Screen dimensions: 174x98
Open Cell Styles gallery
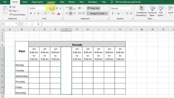161,11
